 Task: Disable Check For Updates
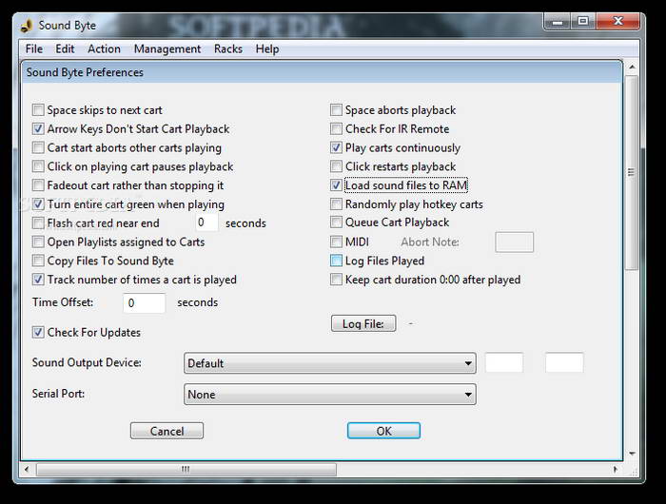pyautogui.click(x=38, y=333)
